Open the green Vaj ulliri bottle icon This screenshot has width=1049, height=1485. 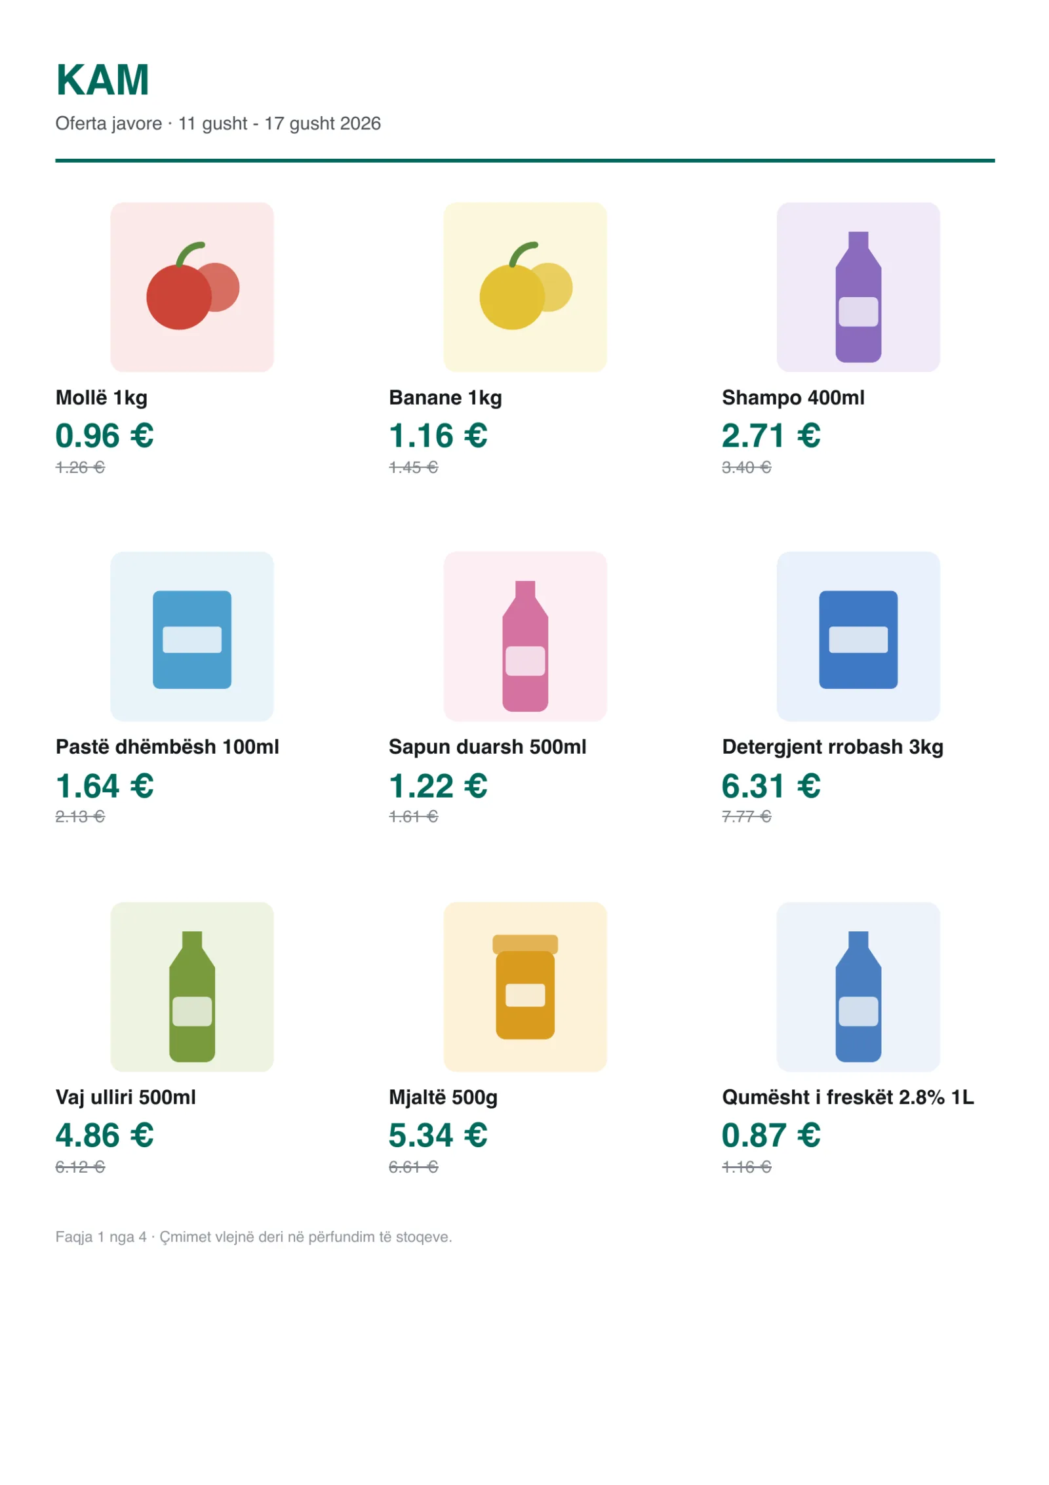192,987
